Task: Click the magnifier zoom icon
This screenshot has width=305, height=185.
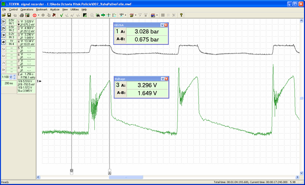Action: click(92, 15)
